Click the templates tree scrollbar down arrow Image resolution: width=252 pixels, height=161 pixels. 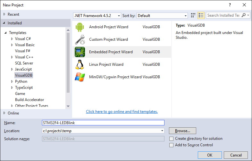coord(68,106)
